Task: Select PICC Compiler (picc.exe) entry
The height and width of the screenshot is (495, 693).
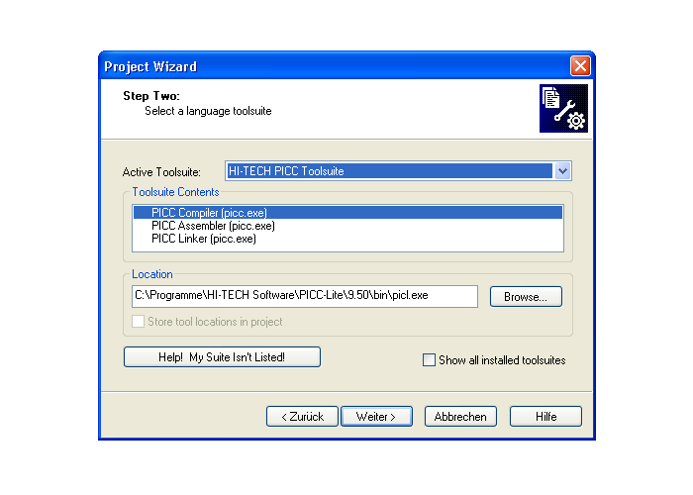Action: point(347,213)
